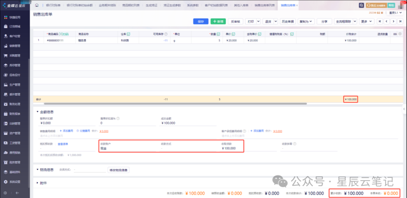Collapse the sidebar with the left arrow

click(17, 193)
